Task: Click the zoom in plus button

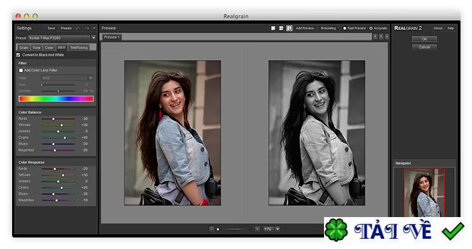Action: coord(258,229)
